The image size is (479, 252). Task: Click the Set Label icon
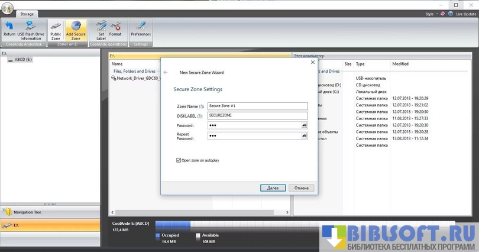pos(101,28)
